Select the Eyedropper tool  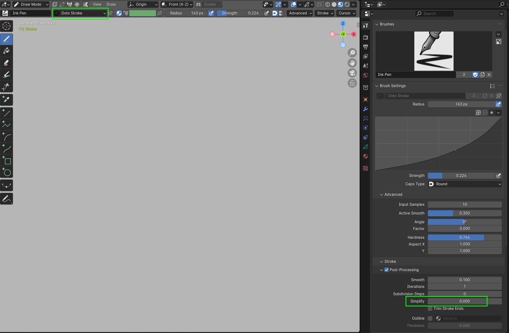pyautogui.click(x=6, y=100)
